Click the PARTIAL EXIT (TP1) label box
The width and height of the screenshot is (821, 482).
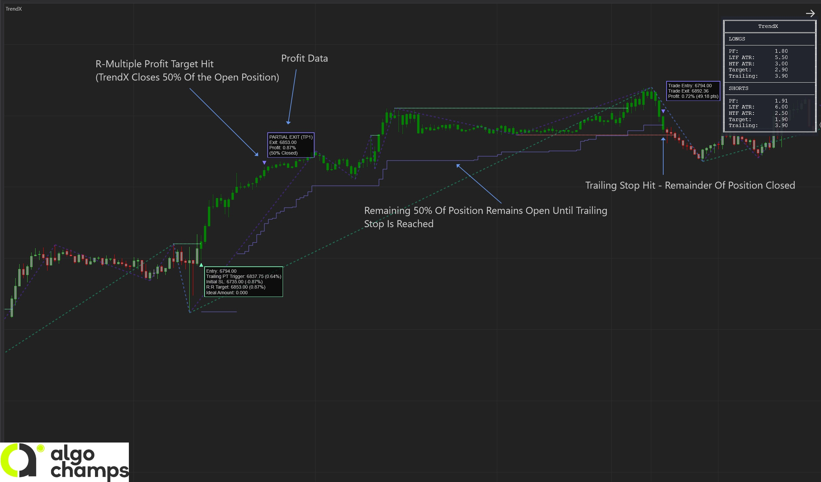click(x=291, y=145)
